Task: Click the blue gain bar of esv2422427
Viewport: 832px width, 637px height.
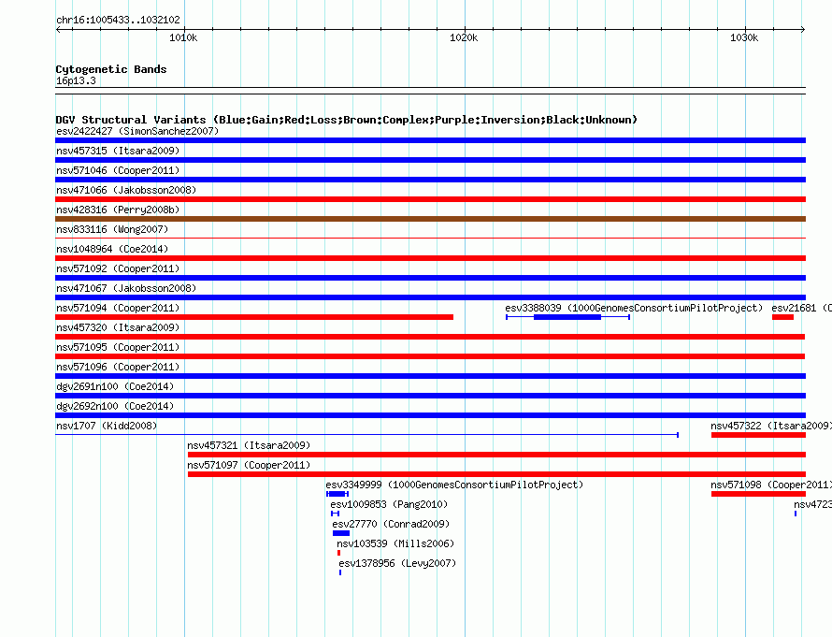Action: (430, 140)
